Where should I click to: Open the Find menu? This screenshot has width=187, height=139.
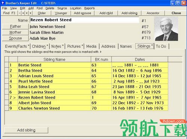coord(40,8)
